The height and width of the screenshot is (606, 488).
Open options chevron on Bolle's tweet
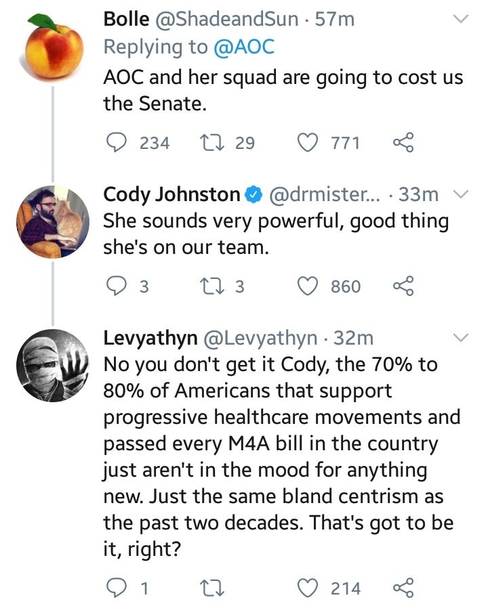tap(461, 19)
